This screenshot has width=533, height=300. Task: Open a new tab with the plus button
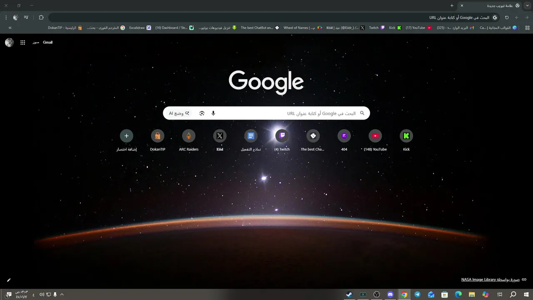point(452,5)
